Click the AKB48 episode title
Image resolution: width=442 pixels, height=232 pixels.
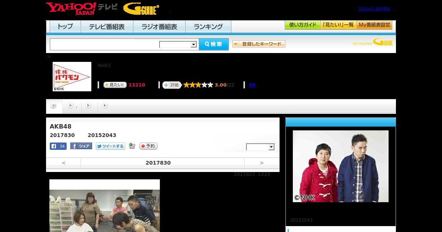[x=60, y=127]
